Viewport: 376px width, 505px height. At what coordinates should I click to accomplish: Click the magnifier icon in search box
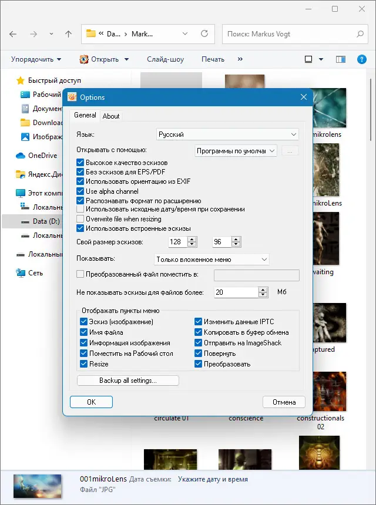360,34
